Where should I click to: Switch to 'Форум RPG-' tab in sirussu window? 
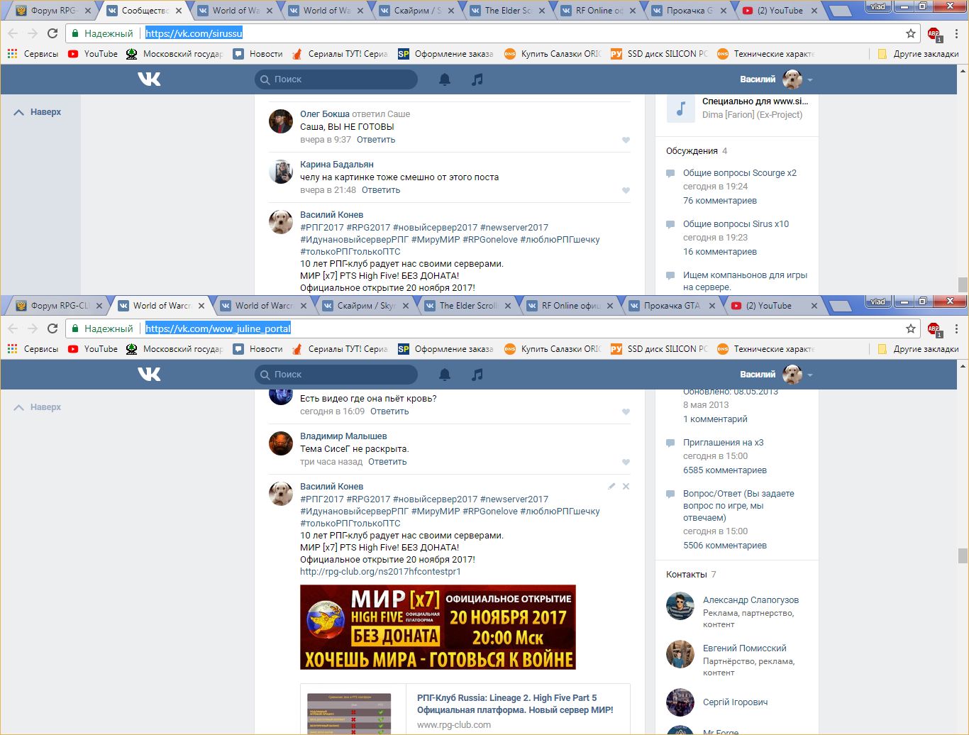click(54, 11)
